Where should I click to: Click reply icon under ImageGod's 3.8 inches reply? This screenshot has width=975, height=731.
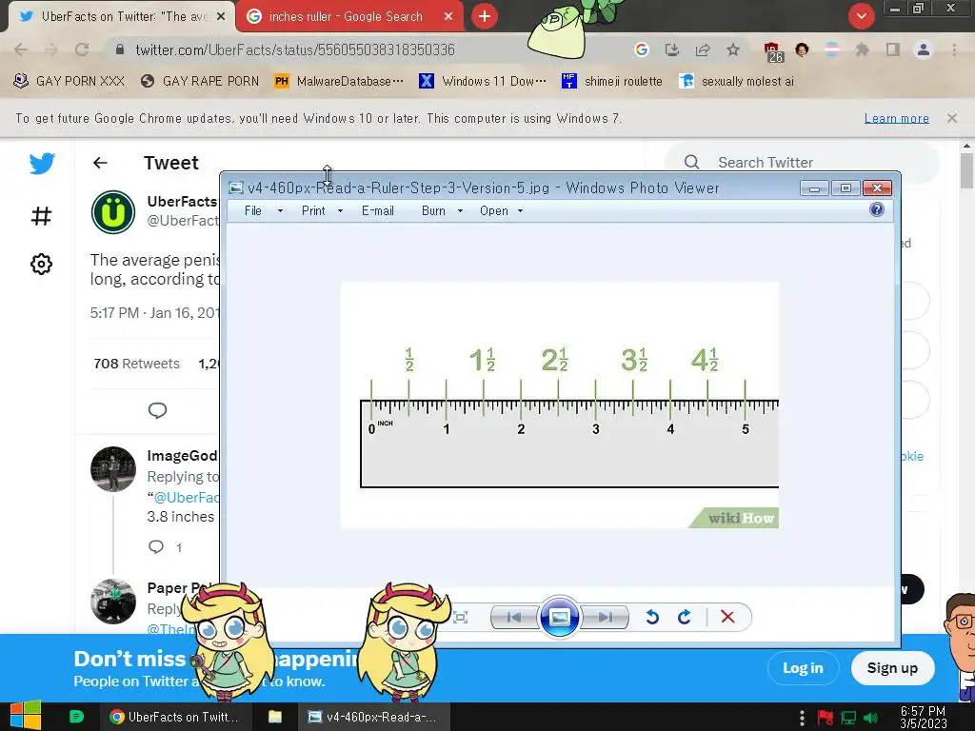point(156,547)
